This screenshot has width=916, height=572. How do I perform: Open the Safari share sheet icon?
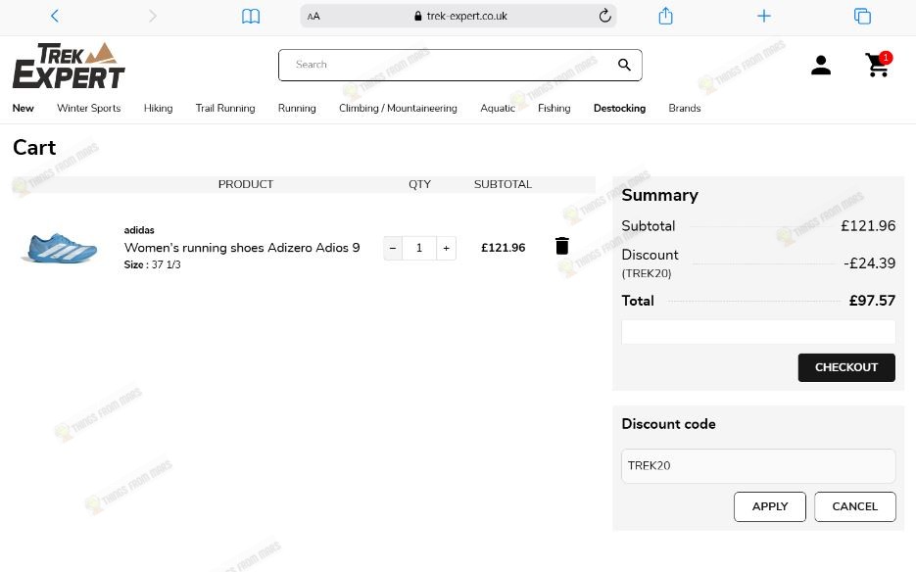tap(665, 16)
